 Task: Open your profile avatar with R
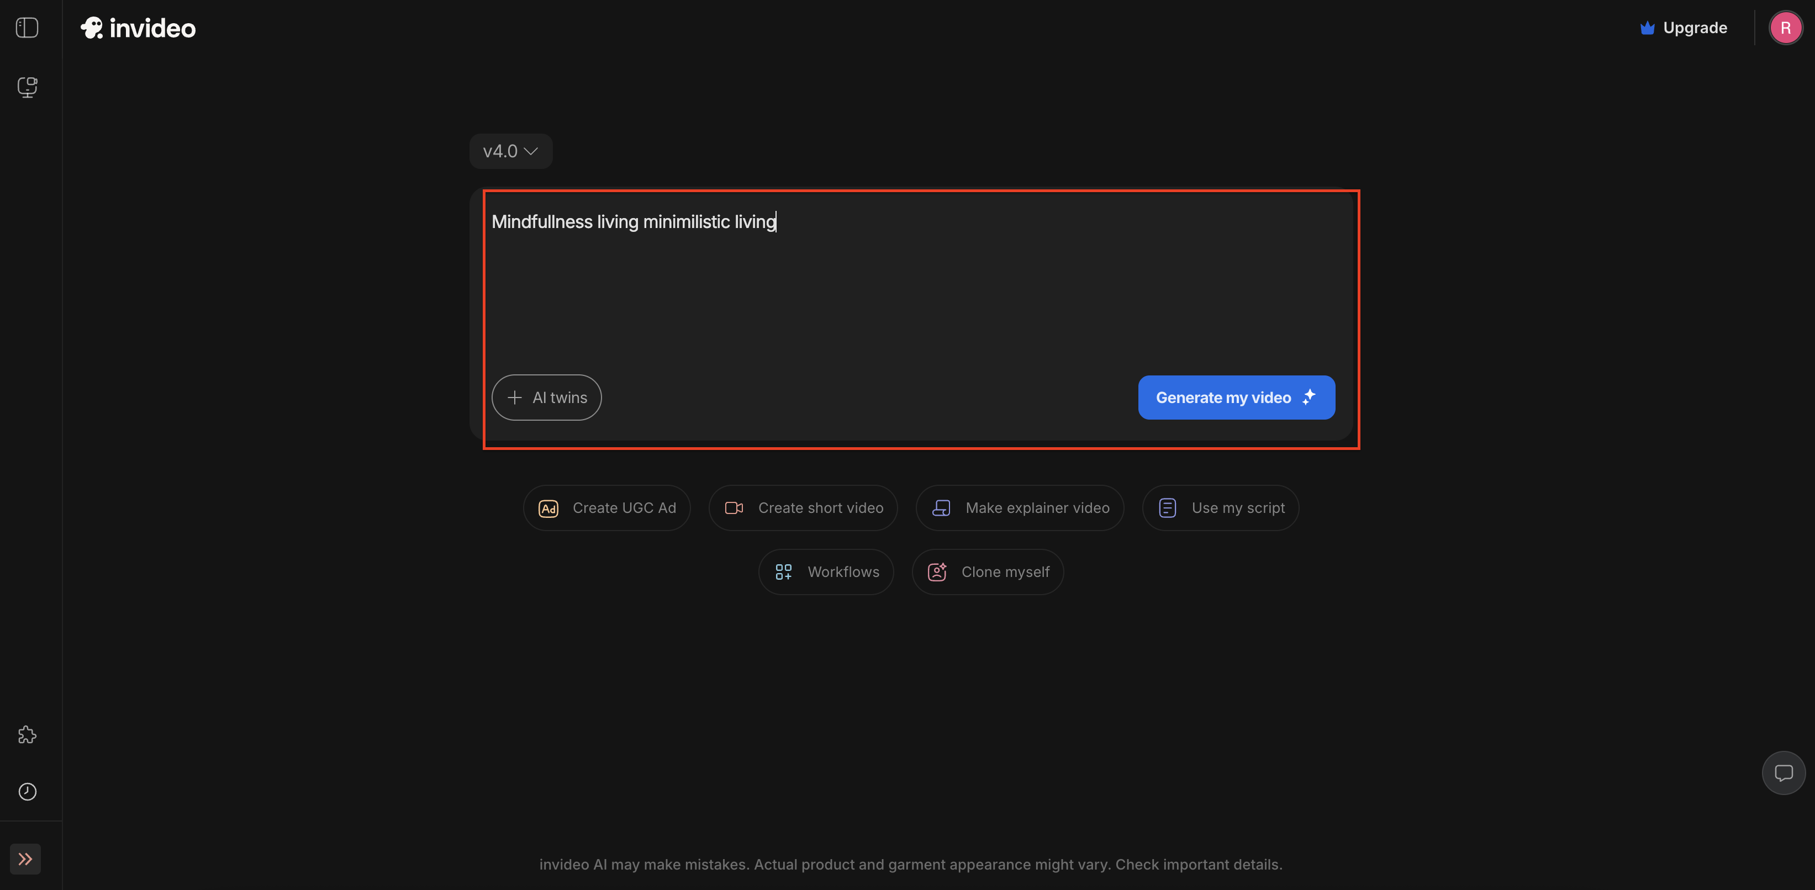point(1786,28)
